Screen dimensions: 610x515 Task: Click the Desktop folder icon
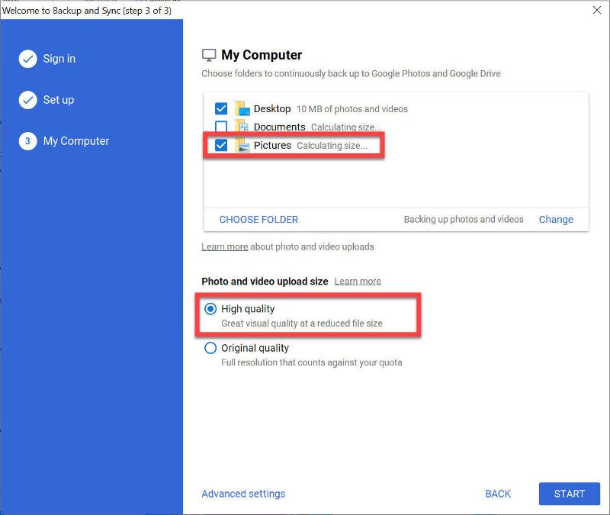point(242,108)
